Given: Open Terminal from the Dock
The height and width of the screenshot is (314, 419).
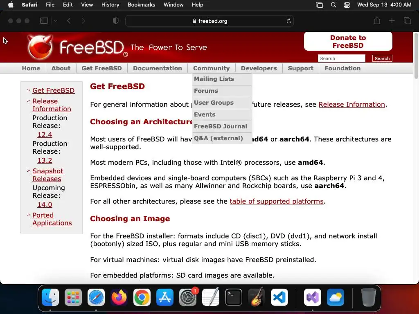Looking at the screenshot, I should coord(234,297).
